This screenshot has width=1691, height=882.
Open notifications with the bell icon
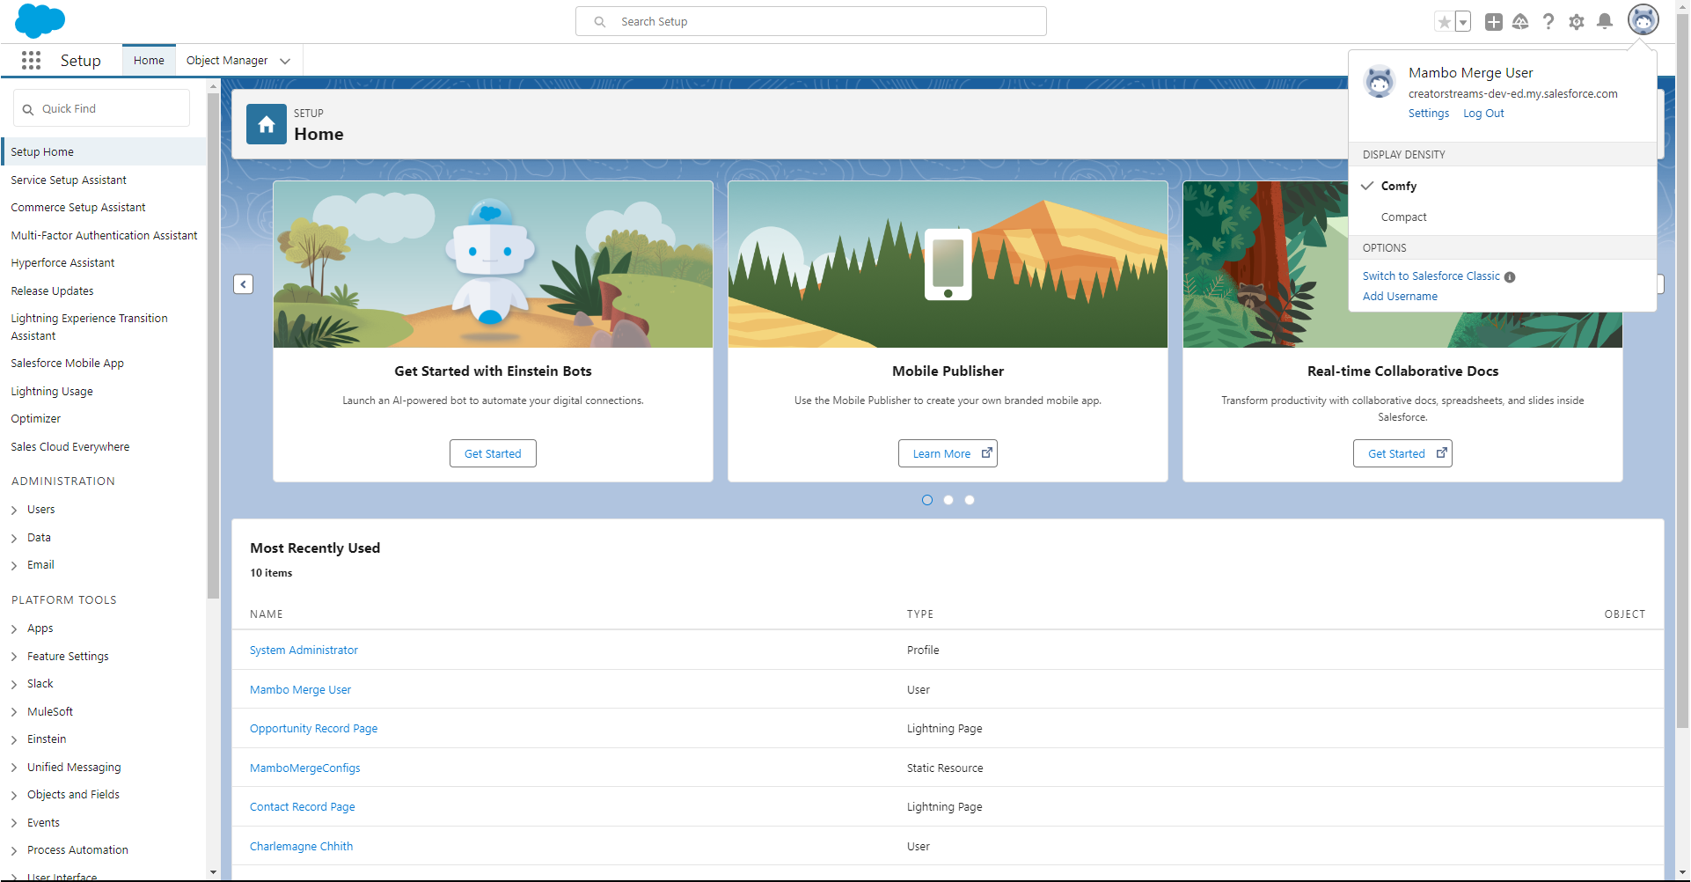point(1604,21)
